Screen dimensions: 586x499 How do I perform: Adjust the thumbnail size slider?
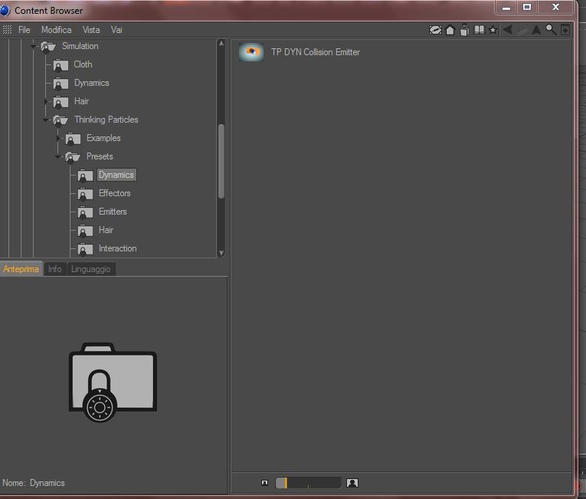[x=308, y=483]
